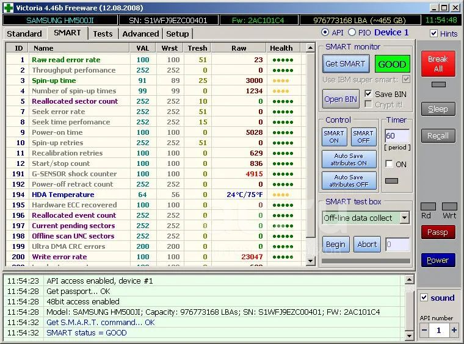Click the SMART table vertical scrollbar thumb
The width and height of the screenshot is (464, 344).
pyautogui.click(x=310, y=145)
